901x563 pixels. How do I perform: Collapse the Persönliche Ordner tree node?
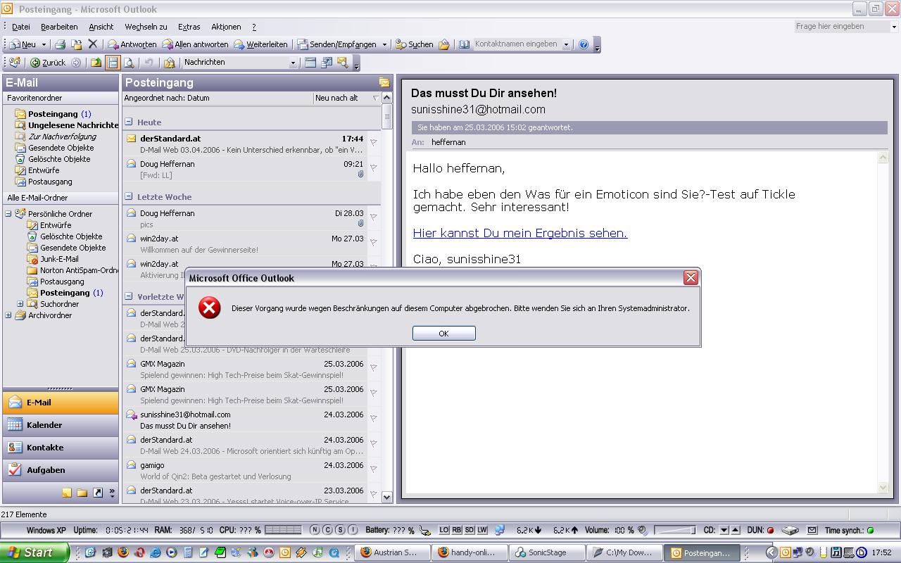pos(8,214)
